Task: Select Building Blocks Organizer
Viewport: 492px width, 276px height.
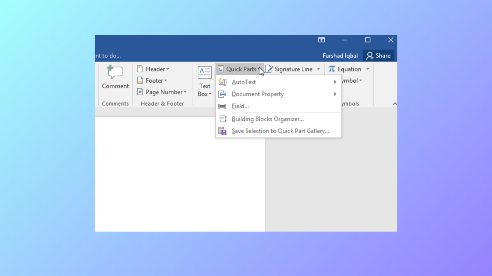Action: pyautogui.click(x=268, y=119)
